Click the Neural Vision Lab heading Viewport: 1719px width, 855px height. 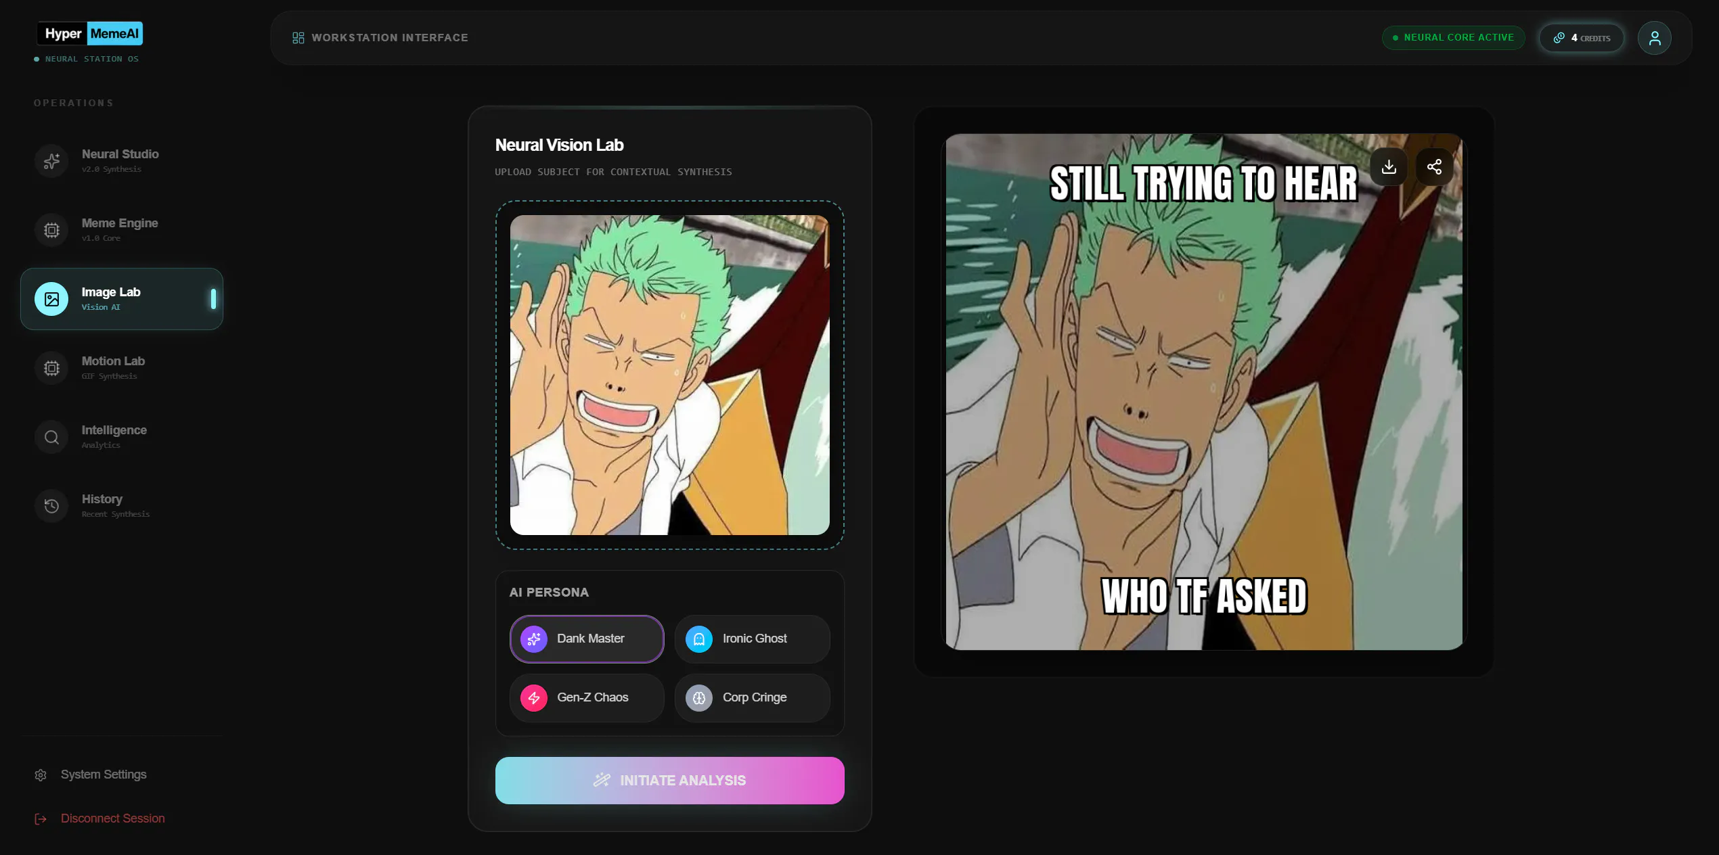click(x=559, y=145)
